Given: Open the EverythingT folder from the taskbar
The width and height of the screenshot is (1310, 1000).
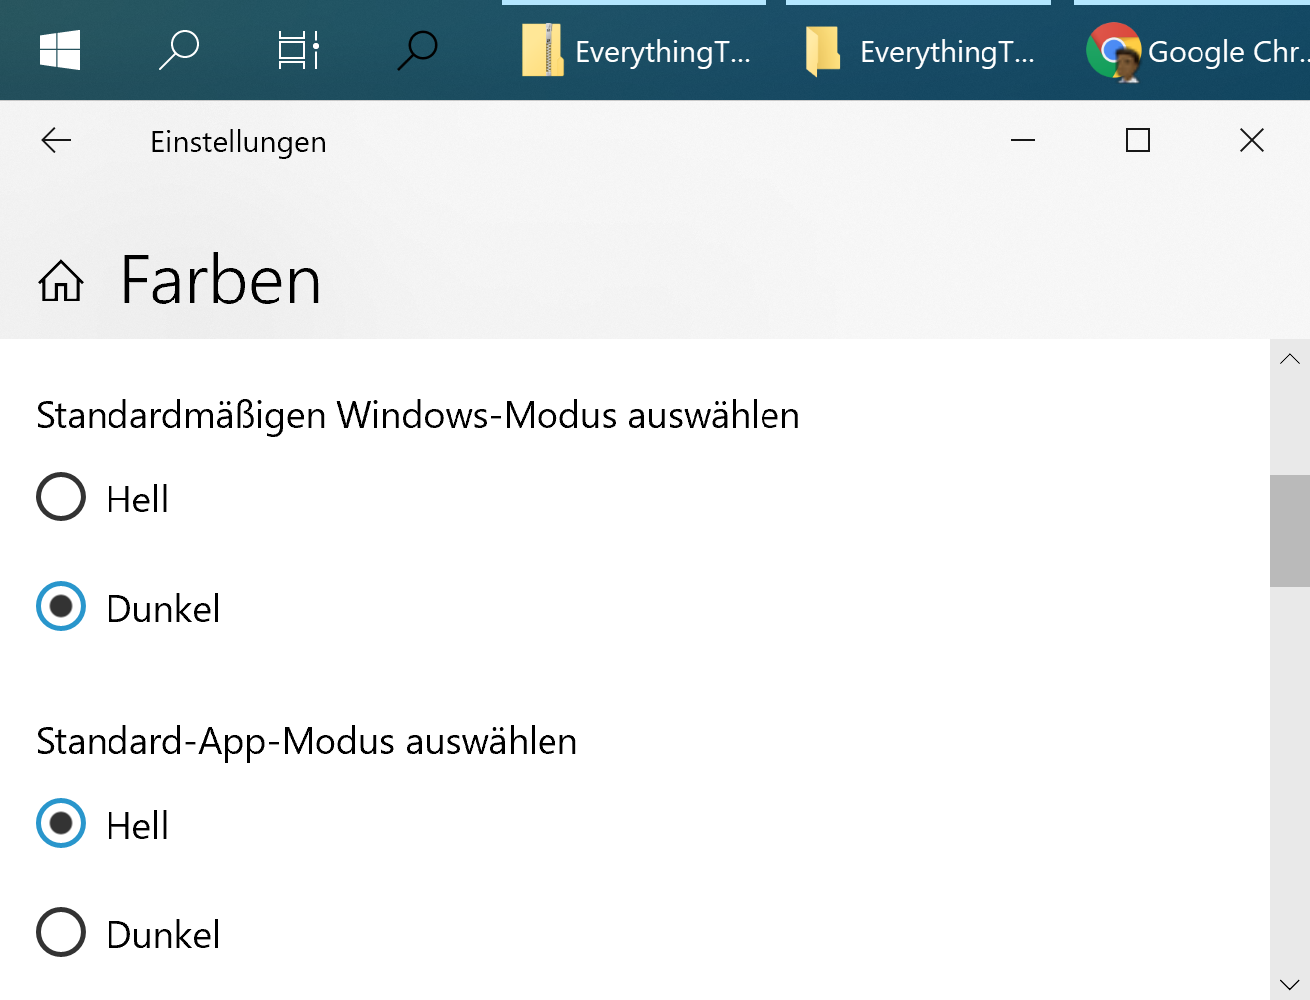Looking at the screenshot, I should pos(917,51).
